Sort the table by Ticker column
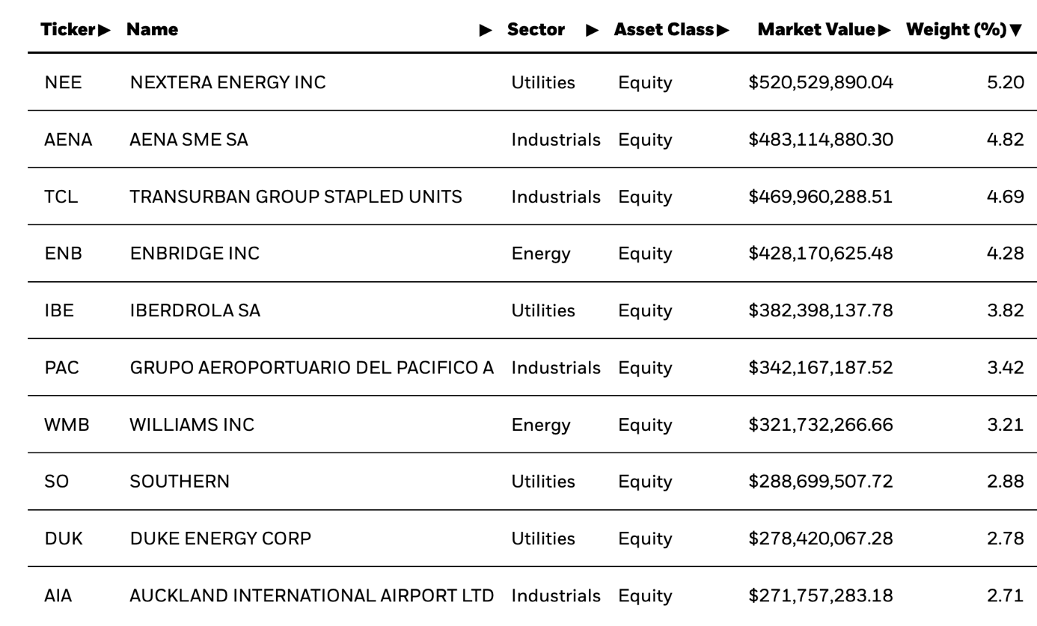1037x626 pixels. [104, 30]
